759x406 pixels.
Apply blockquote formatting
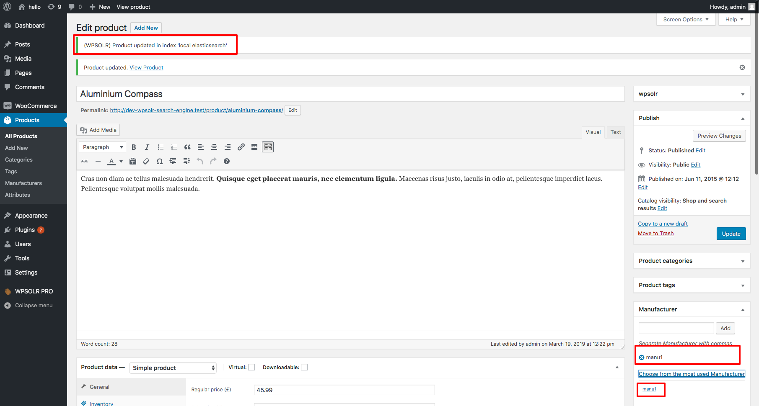[187, 147]
